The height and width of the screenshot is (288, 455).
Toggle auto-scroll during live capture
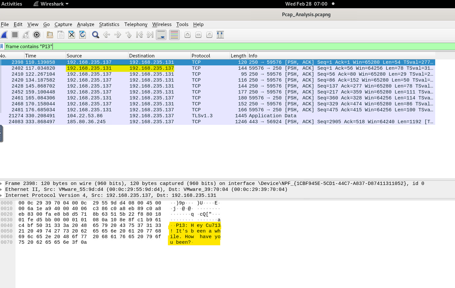click(x=161, y=35)
